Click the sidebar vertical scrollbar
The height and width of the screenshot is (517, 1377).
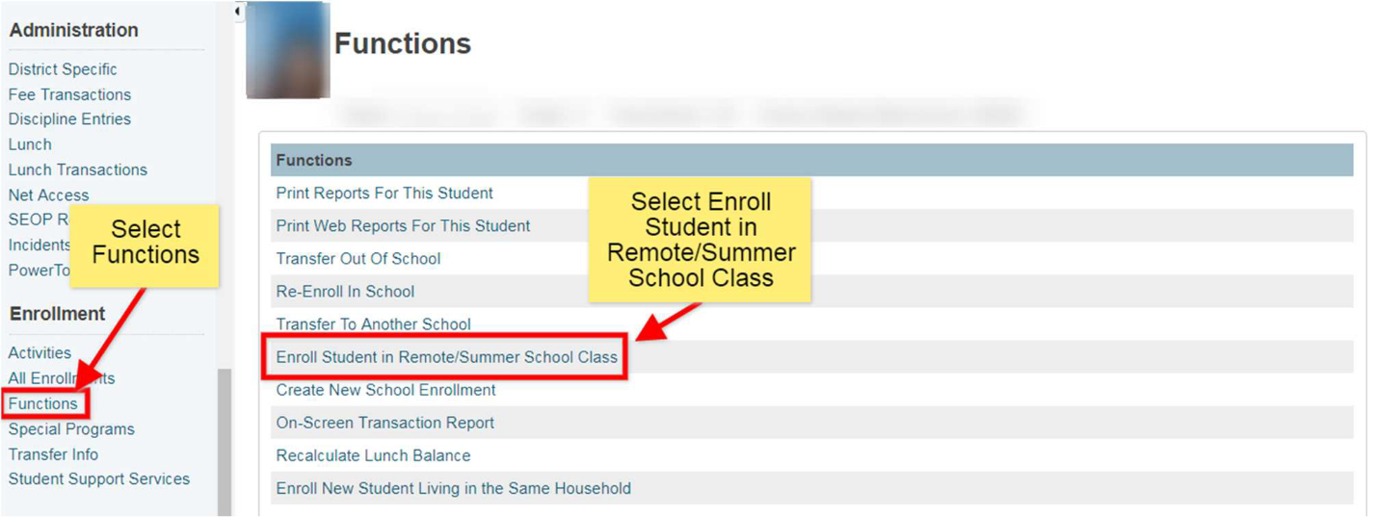pos(225,442)
